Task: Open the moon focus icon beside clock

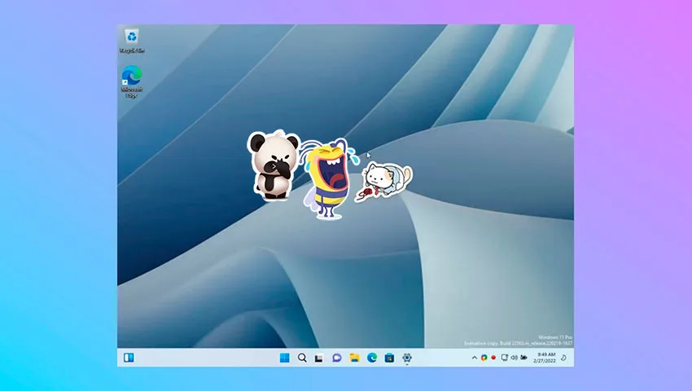Action: pyautogui.click(x=563, y=358)
